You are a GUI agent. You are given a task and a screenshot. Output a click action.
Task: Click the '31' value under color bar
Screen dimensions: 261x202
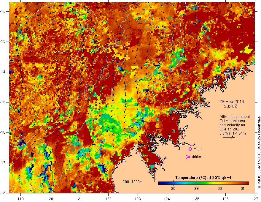pyautogui.click(x=243, y=189)
